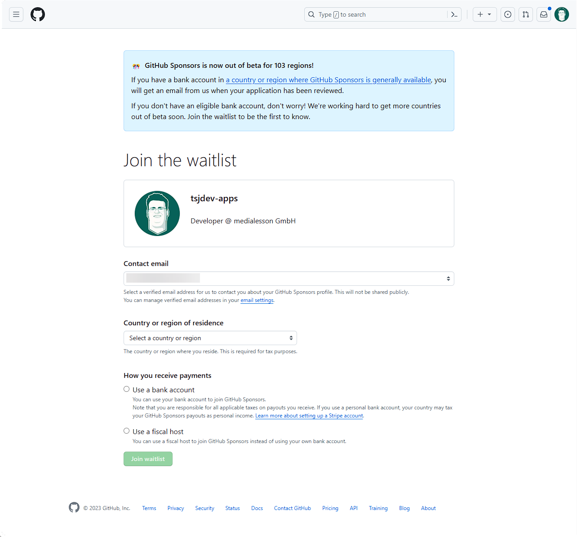Open the pull requests icon
577x537 pixels.
[x=526, y=14]
